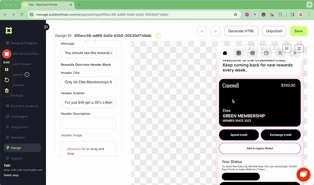The width and height of the screenshot is (314, 185).
Task: Click the Generate HTML button
Action: tap(241, 31)
